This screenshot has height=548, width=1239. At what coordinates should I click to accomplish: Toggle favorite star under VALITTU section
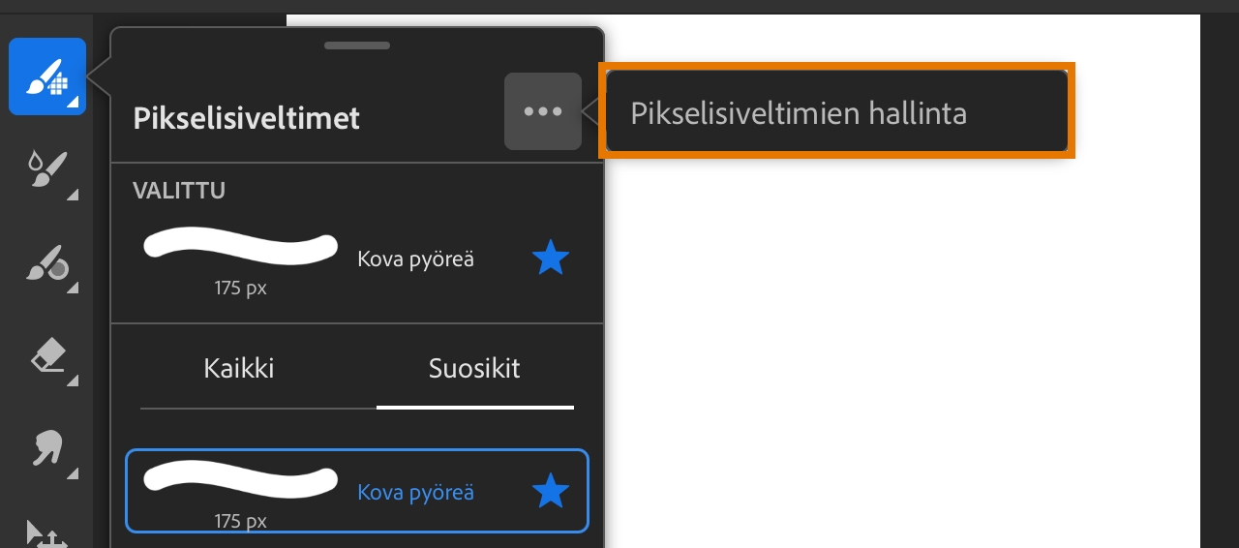(x=551, y=259)
